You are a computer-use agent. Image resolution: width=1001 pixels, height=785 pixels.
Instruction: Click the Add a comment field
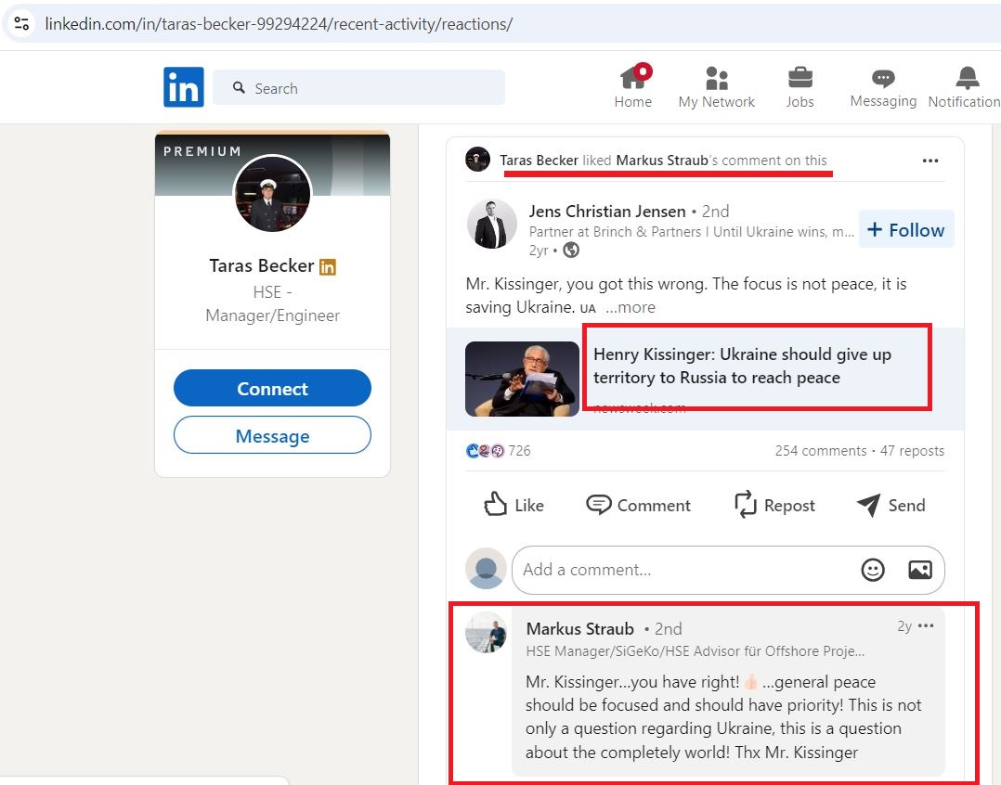pyautogui.click(x=728, y=570)
